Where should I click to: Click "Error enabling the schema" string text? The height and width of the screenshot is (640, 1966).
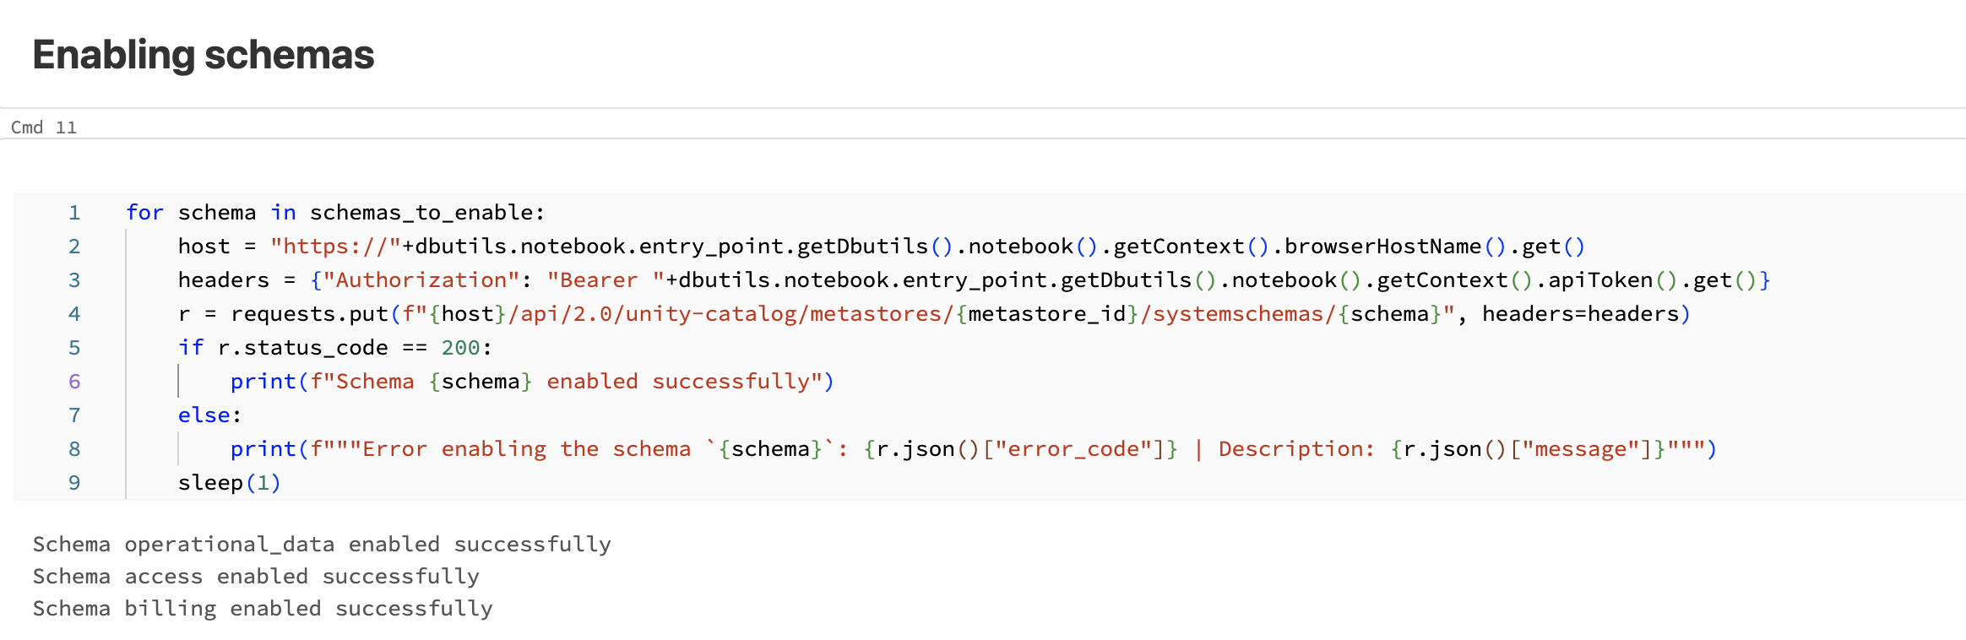click(x=526, y=449)
